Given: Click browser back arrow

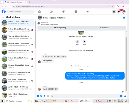Looking at the screenshot, I should tap(2, 6).
